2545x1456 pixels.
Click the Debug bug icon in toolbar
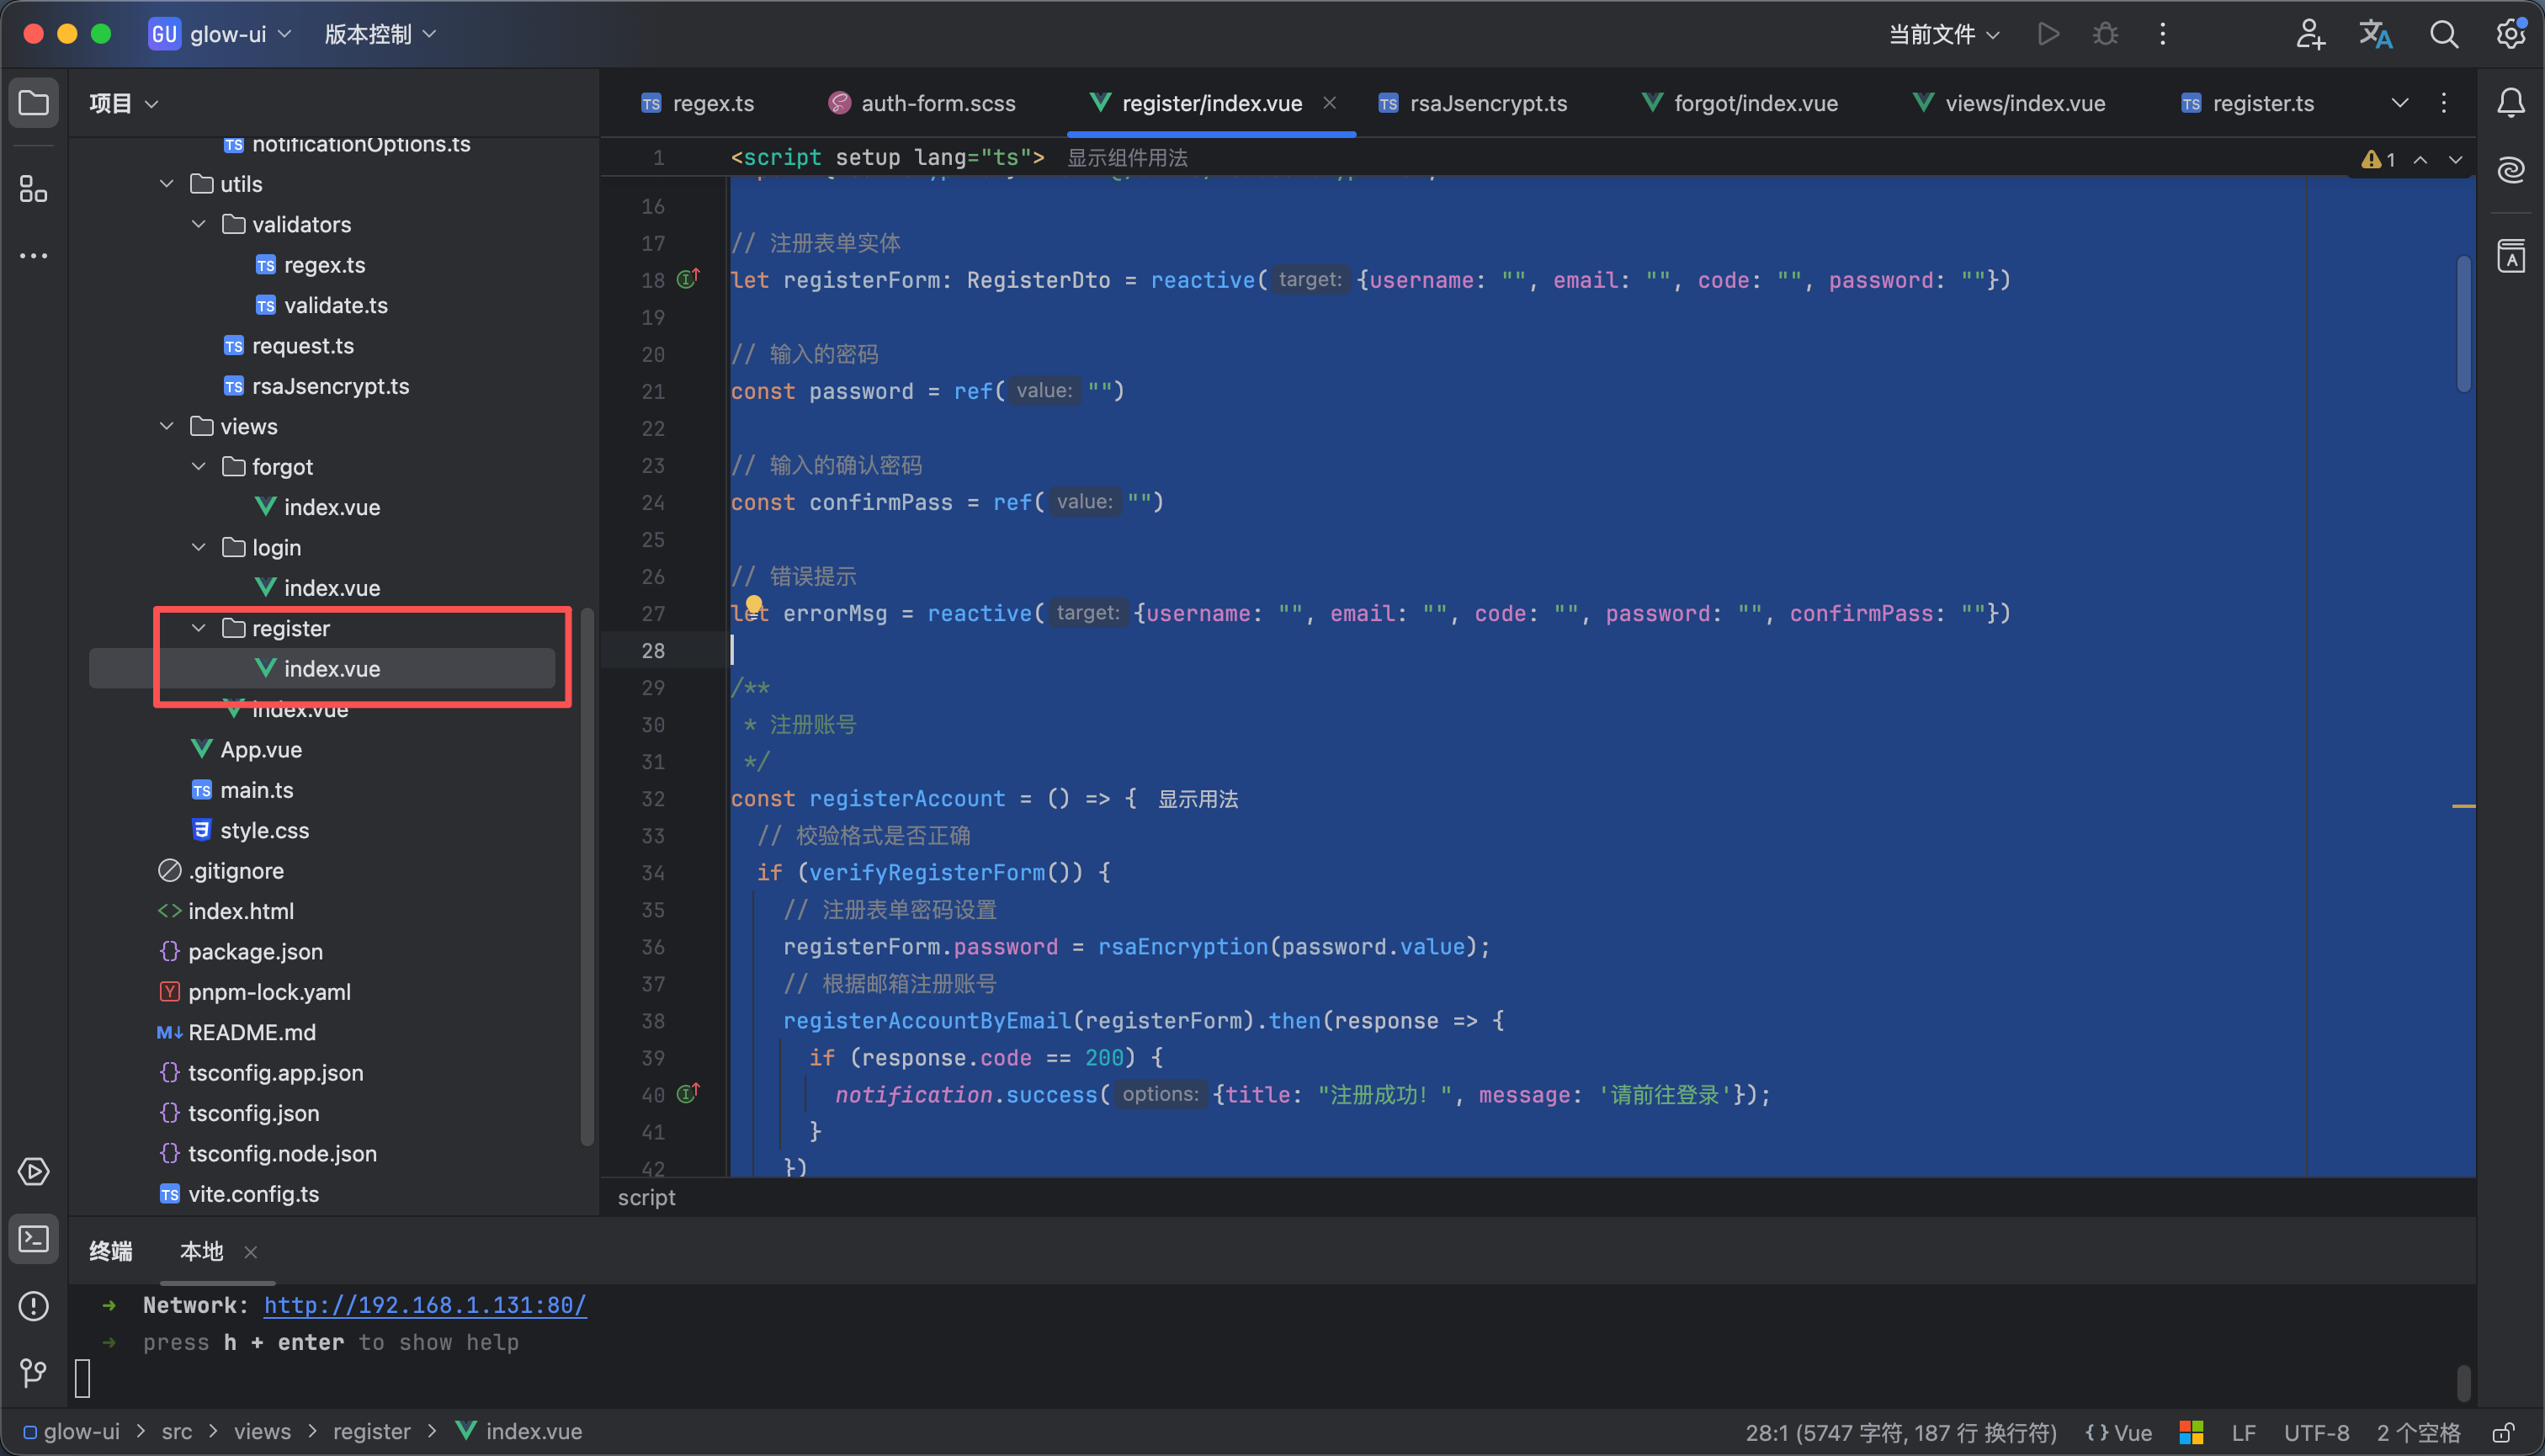tap(2105, 34)
